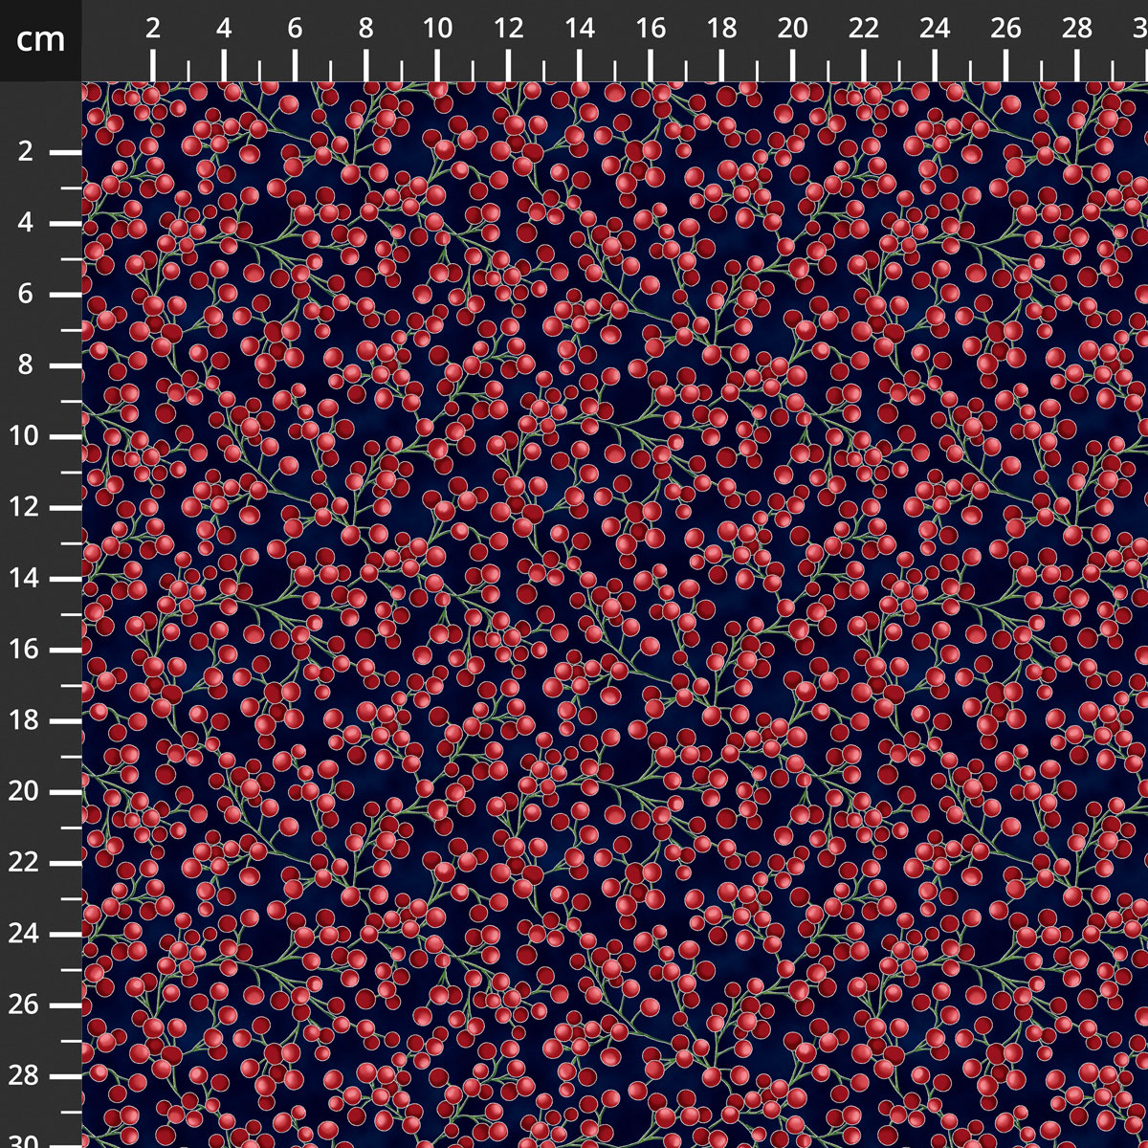Click the 10 on the horizontal ruler

point(437,29)
